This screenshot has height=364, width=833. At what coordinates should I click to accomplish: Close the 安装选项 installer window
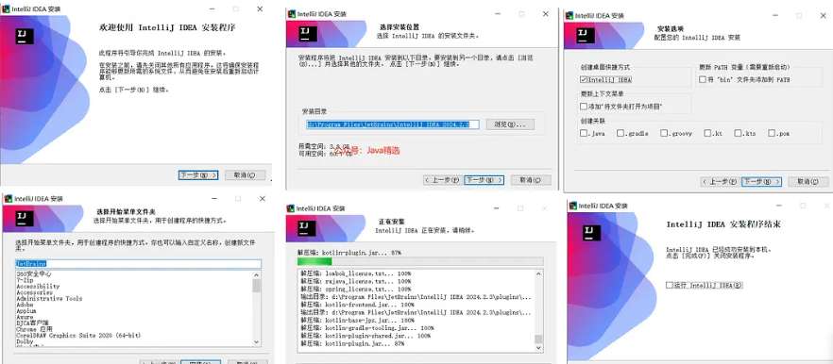coord(823,15)
